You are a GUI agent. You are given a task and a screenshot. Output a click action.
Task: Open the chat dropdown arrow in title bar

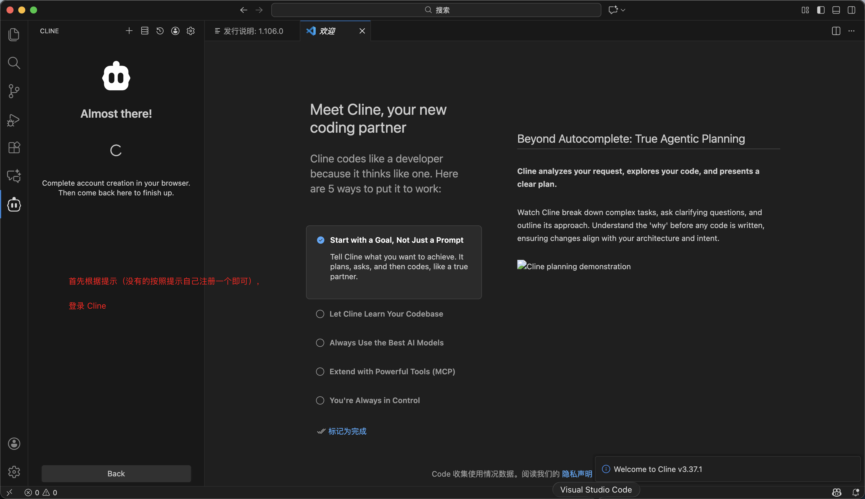pyautogui.click(x=623, y=10)
